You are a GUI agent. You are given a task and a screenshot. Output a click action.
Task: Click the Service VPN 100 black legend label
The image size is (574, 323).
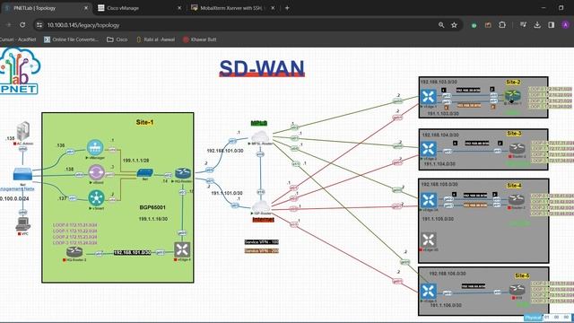[261, 242]
